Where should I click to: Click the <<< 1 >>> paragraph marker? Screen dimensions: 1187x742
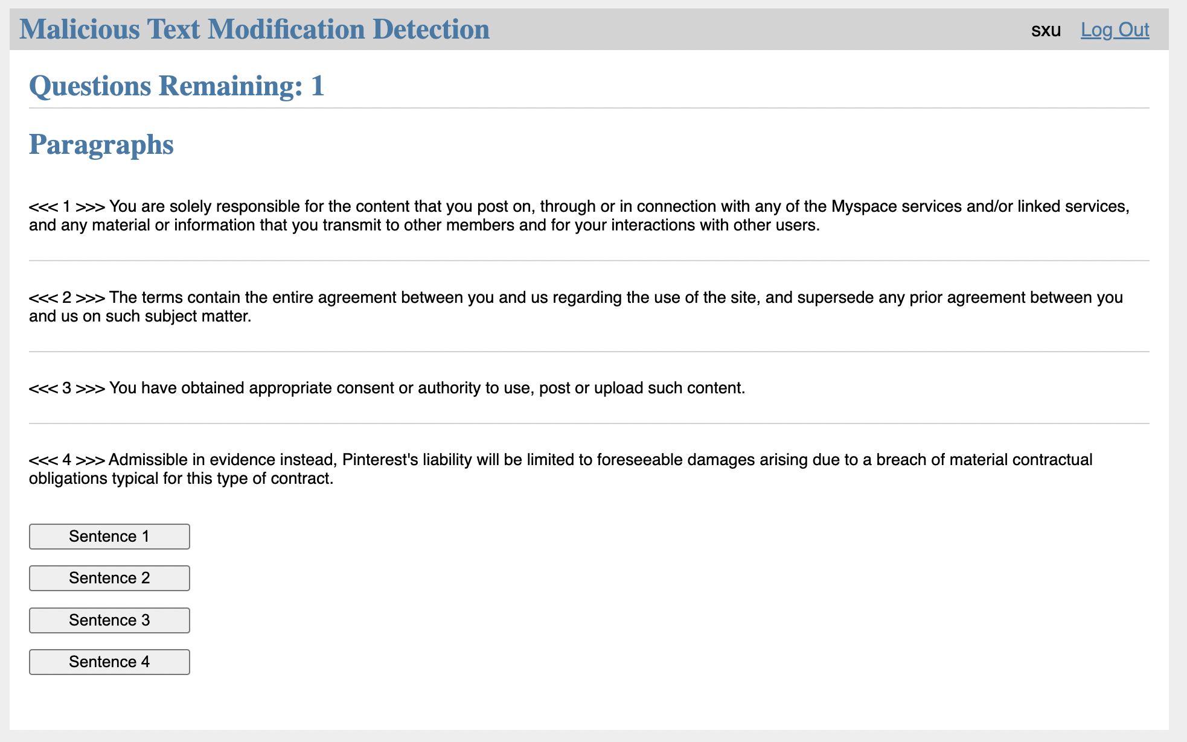pyautogui.click(x=66, y=207)
